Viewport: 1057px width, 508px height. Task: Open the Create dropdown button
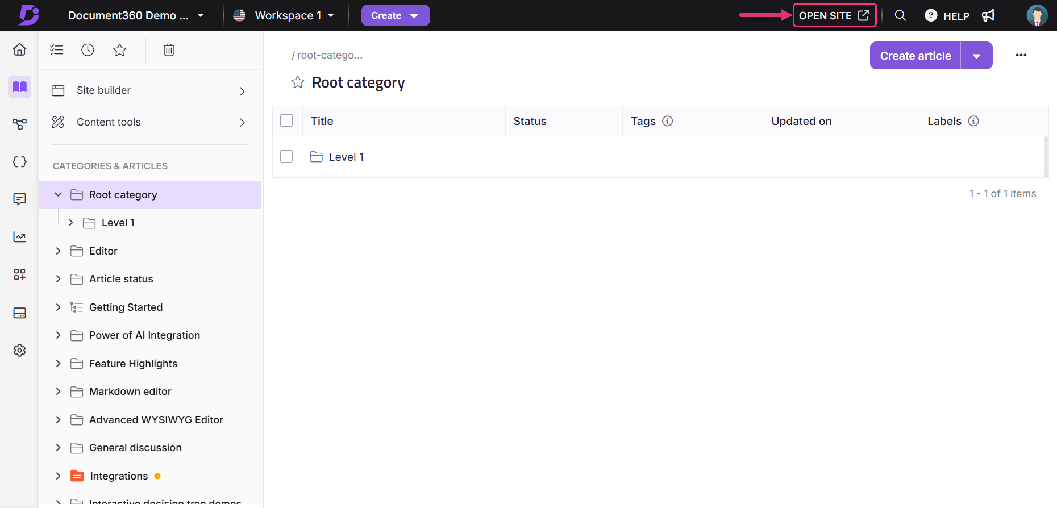(396, 15)
